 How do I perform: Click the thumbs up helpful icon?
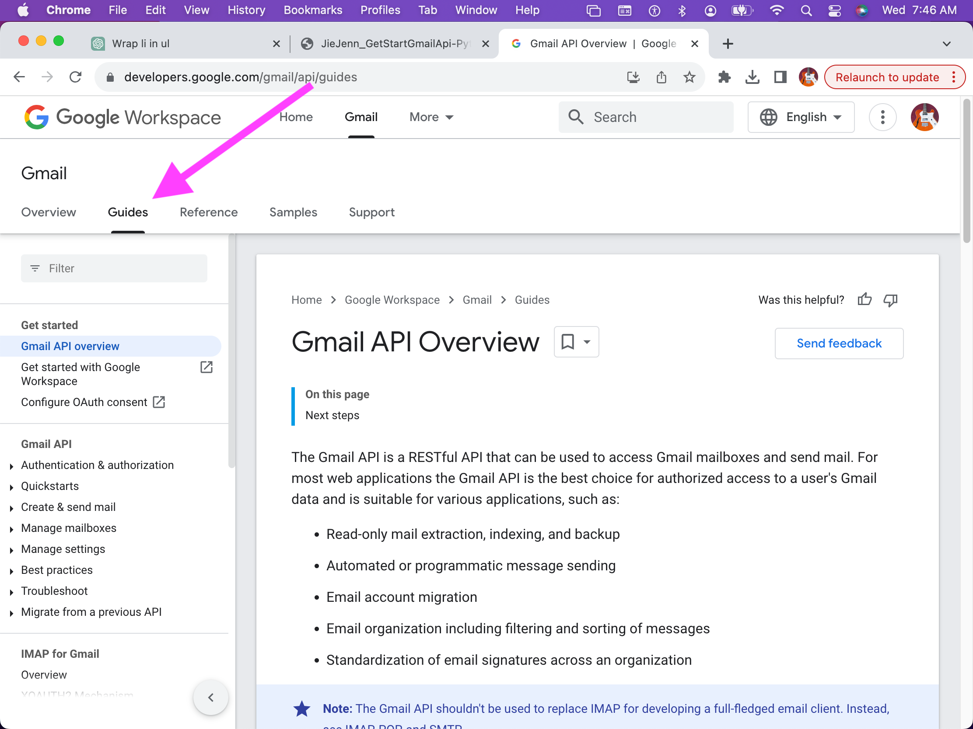(864, 300)
